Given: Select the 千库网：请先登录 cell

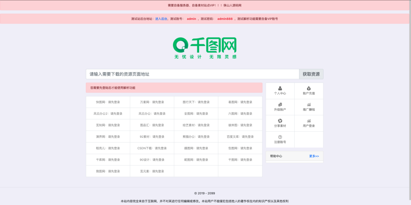Looking at the screenshot, I should (108, 159).
